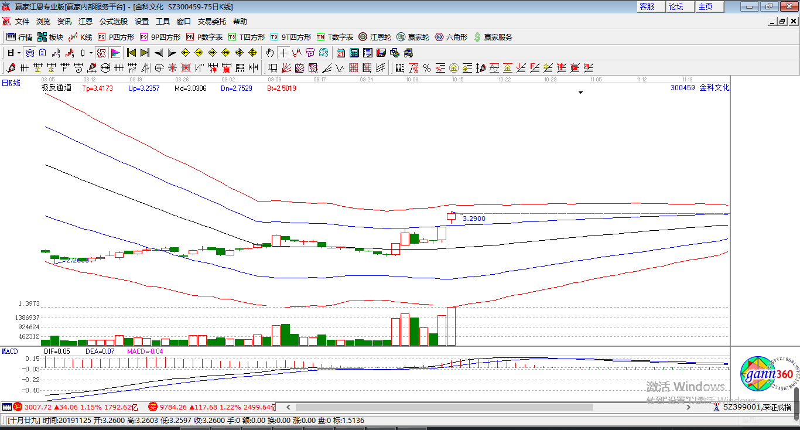800x430 pixels.
Task: Select the red pencil drawing tool
Action: tap(10, 68)
